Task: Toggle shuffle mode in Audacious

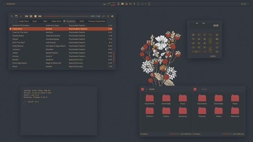Action: [x=108, y=16]
